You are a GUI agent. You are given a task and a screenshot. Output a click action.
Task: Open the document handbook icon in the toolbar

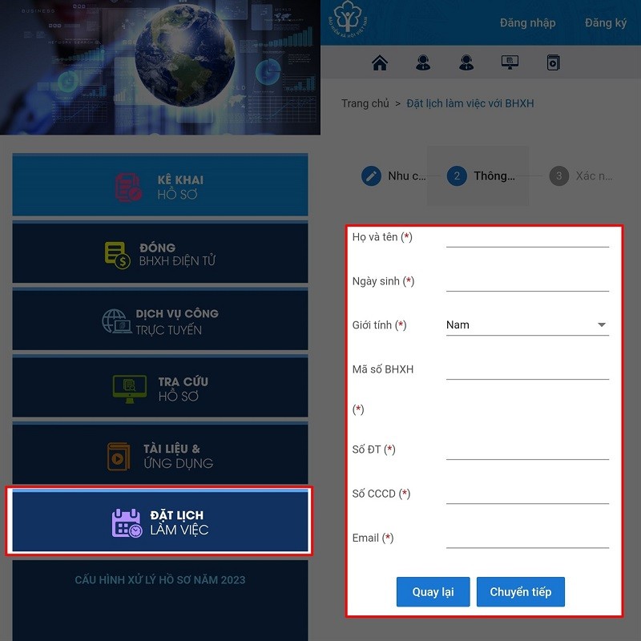[554, 61]
